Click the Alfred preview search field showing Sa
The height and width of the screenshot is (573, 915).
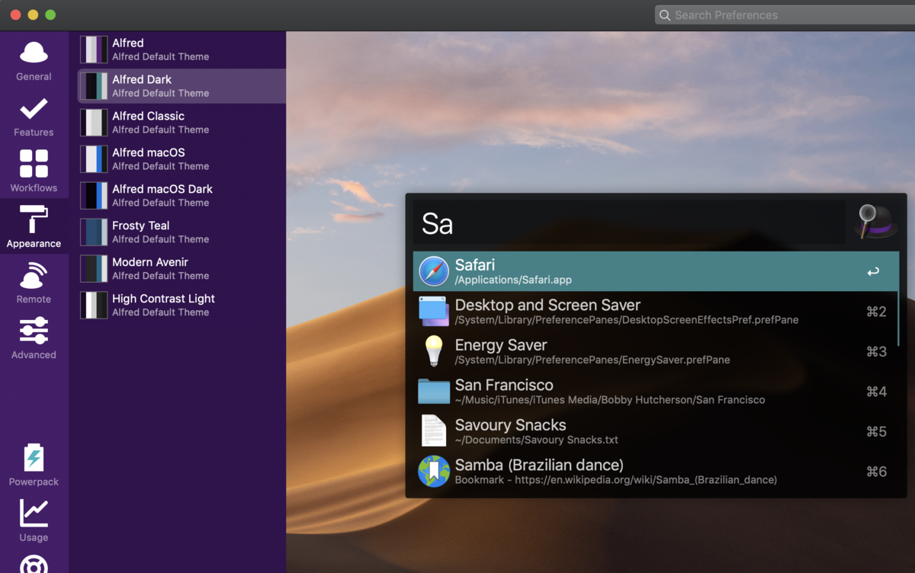629,223
